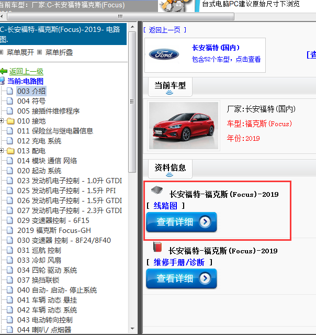This screenshot has width=316, height=335.
Task: Expand the 010 接地 tree node
Action: tap(2, 121)
